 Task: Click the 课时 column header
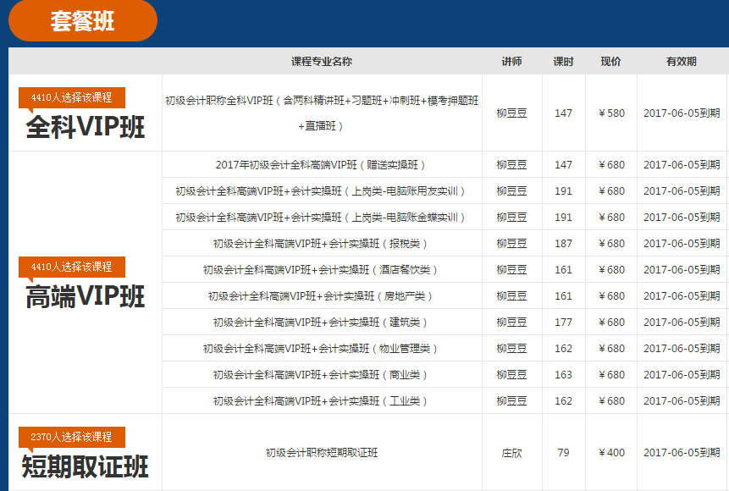(x=564, y=61)
